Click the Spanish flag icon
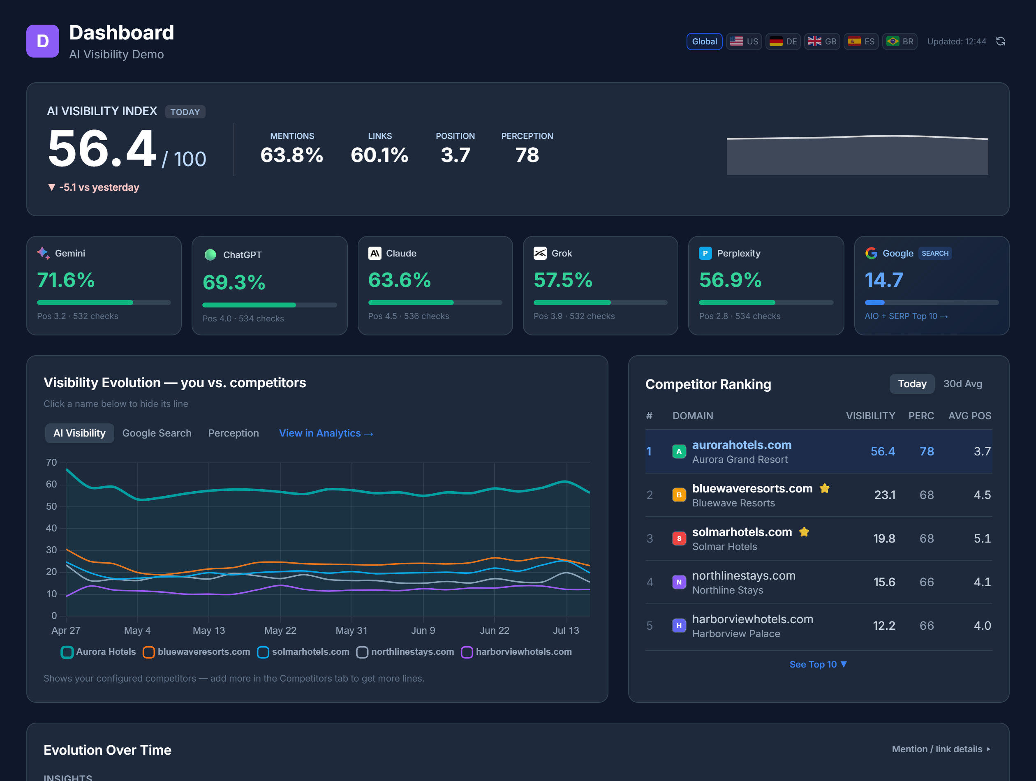1036x781 pixels. [854, 41]
